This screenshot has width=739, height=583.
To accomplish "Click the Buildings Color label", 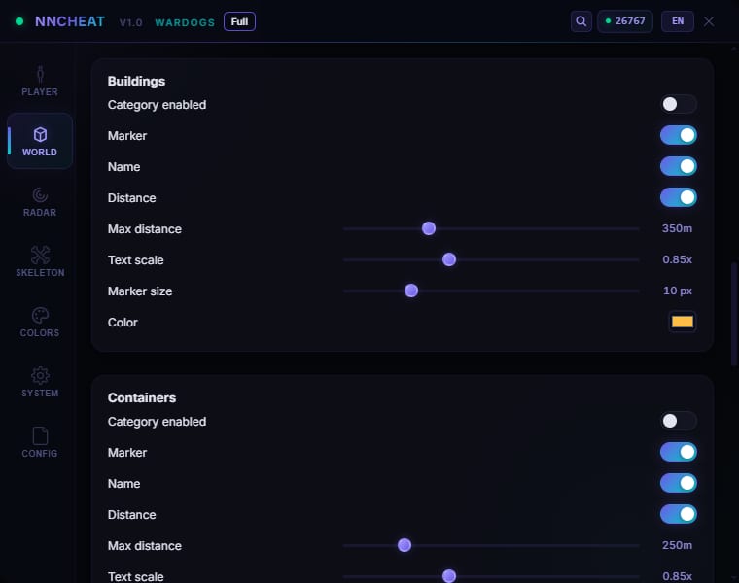I will tap(123, 323).
